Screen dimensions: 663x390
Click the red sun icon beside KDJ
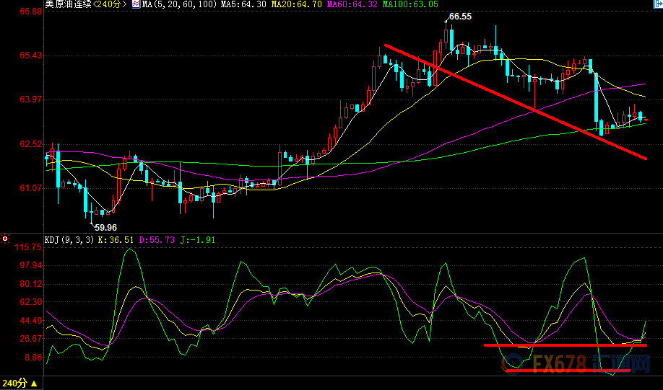click(x=5, y=239)
